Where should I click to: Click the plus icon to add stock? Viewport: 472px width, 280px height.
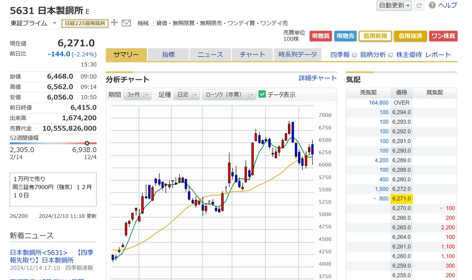[x=114, y=23]
